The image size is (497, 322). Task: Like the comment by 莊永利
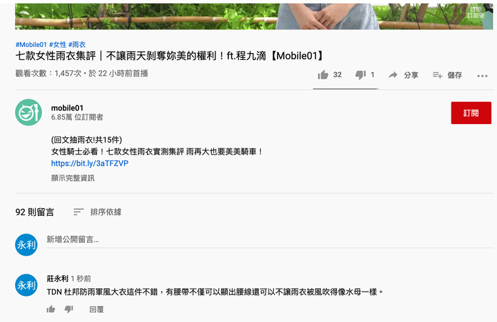[50, 309]
